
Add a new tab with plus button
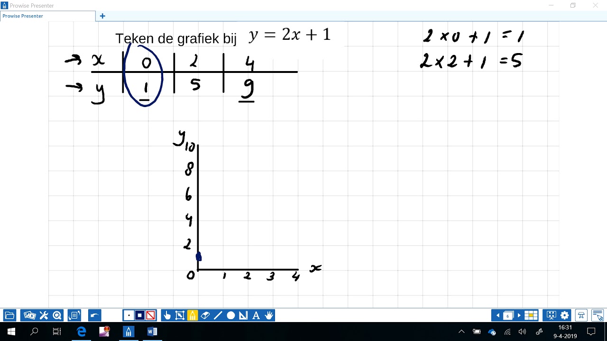coord(102,16)
